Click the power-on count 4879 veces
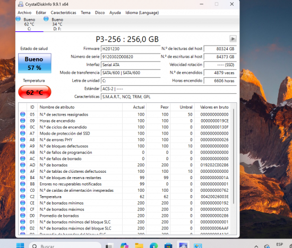 [220, 73]
